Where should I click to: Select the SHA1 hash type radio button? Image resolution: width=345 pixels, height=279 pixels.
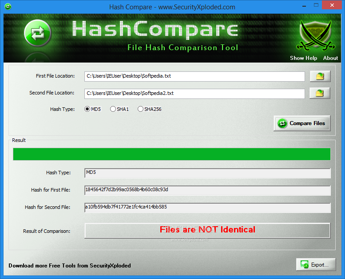[119, 109]
